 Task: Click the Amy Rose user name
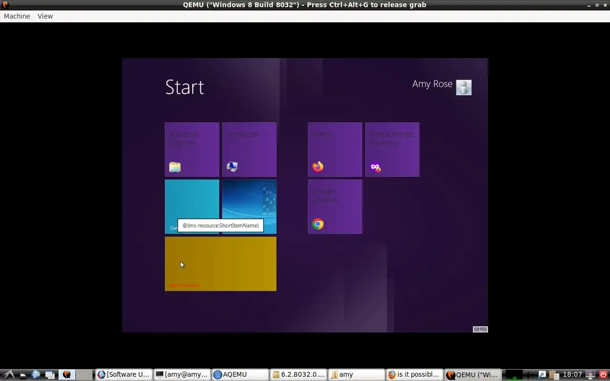432,84
